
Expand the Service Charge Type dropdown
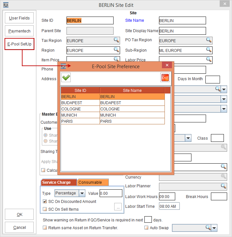pos(82,193)
